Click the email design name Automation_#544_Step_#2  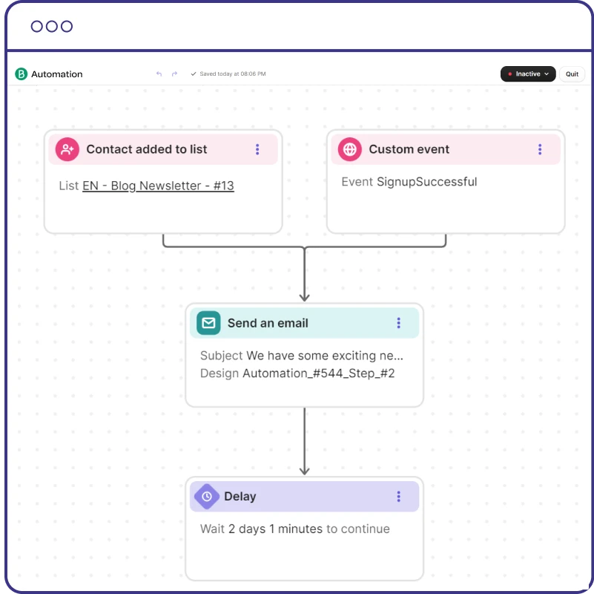tap(319, 373)
